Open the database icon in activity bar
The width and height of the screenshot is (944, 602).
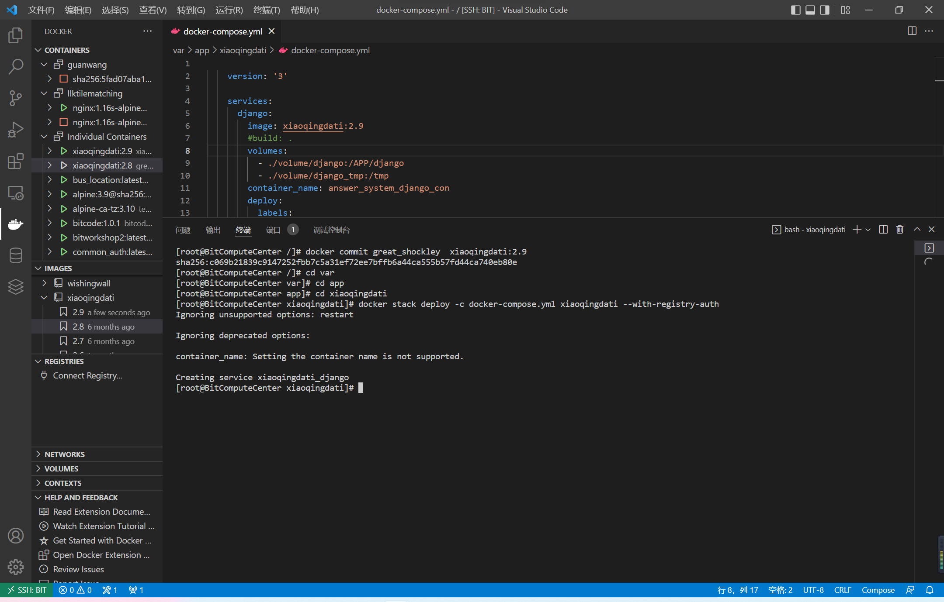pyautogui.click(x=16, y=255)
